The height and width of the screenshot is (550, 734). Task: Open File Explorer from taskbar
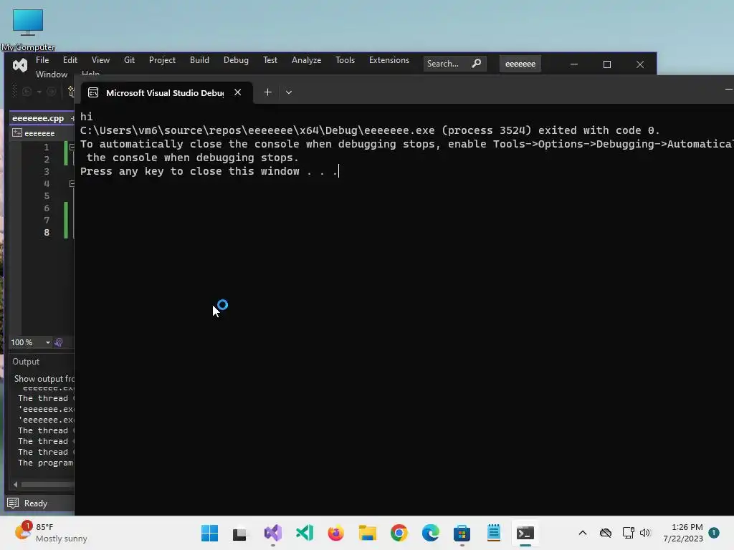click(368, 533)
